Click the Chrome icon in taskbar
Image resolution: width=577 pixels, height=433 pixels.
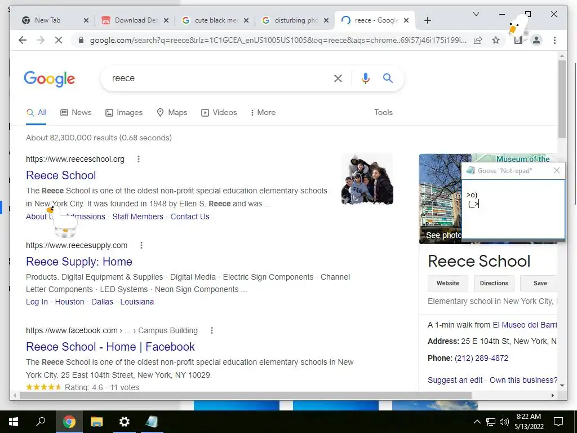point(69,422)
